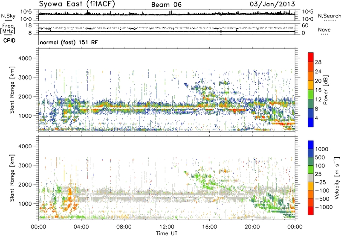Click the 'Time UT' axis label
The height and width of the screenshot is (236, 341).
point(167,233)
